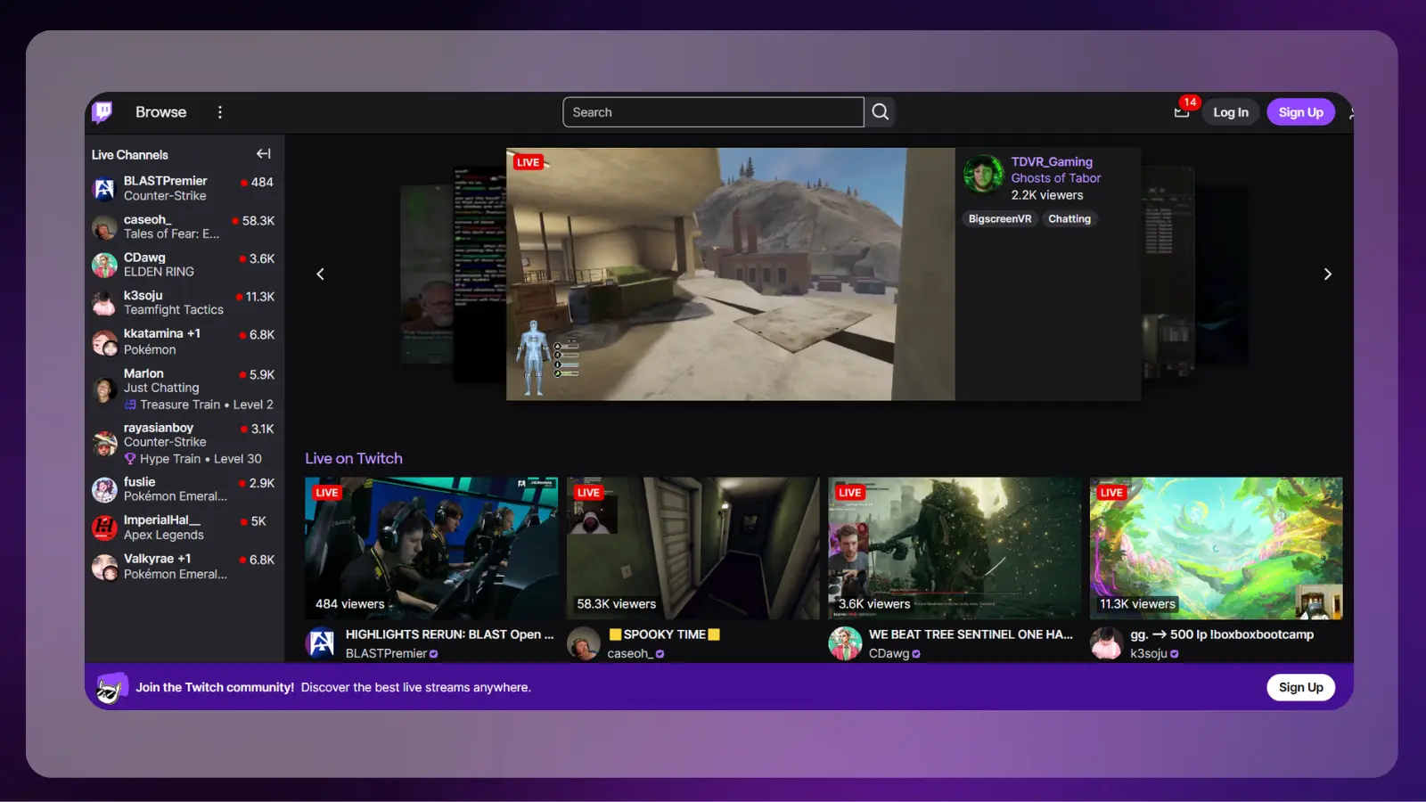Viewport: 1426px width, 802px height.
Task: Click the Live Channels sidebar heading
Action: (x=129, y=155)
